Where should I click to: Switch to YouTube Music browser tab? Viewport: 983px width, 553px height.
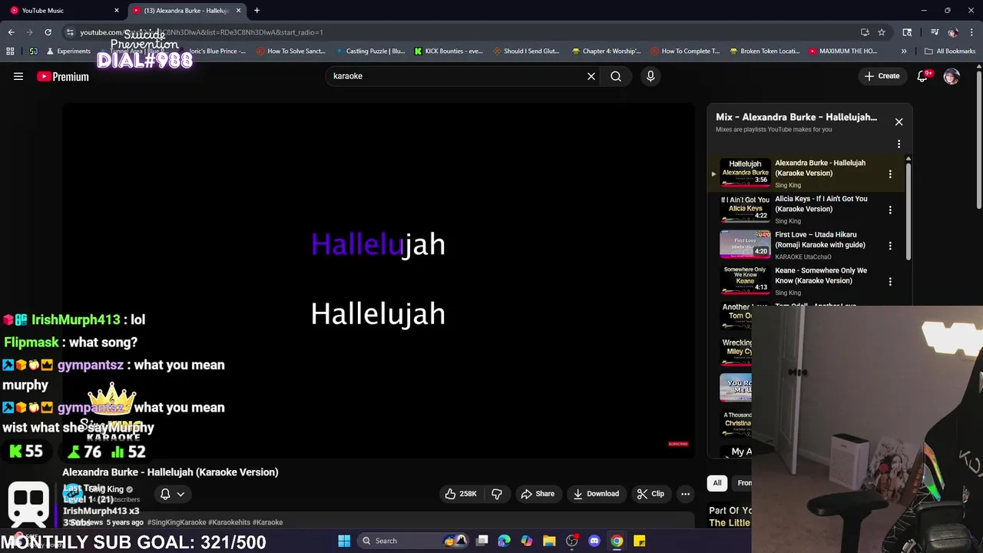pos(60,11)
